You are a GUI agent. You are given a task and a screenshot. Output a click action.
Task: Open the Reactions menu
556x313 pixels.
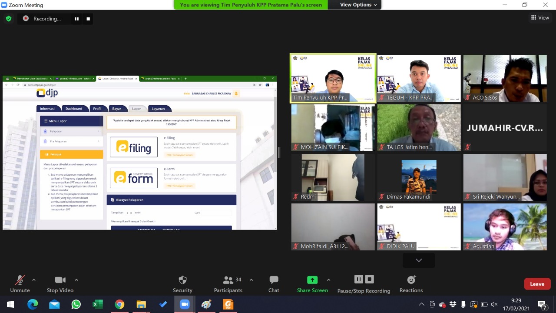pyautogui.click(x=411, y=280)
